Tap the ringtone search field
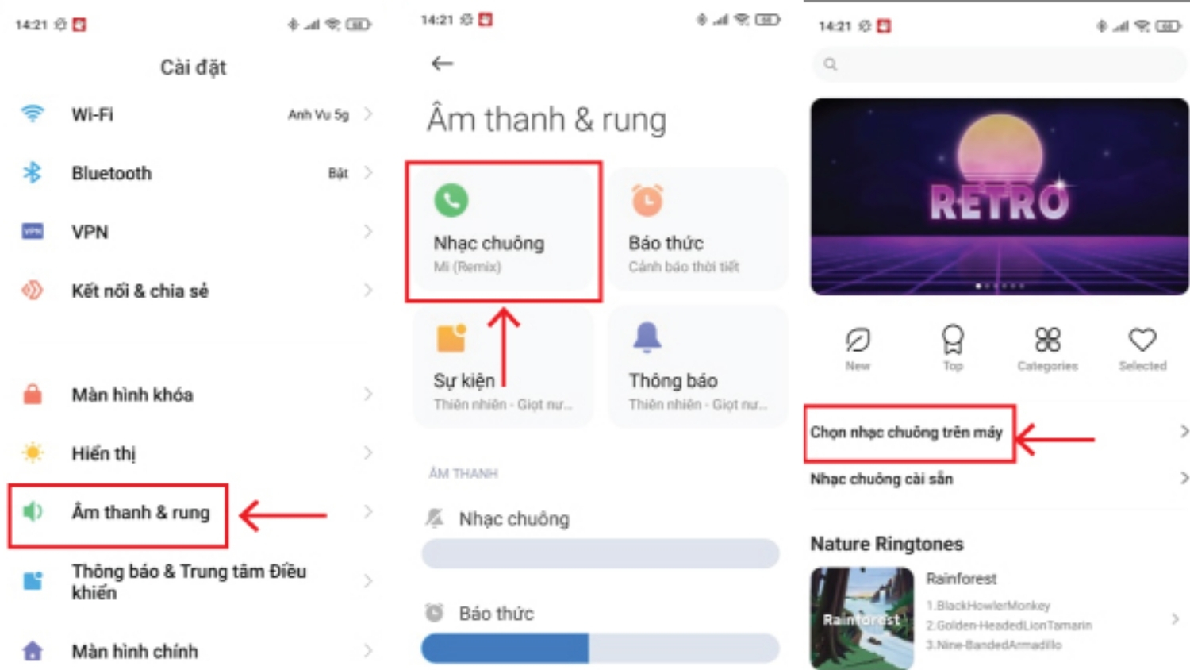The image size is (1190, 670). [x=999, y=64]
